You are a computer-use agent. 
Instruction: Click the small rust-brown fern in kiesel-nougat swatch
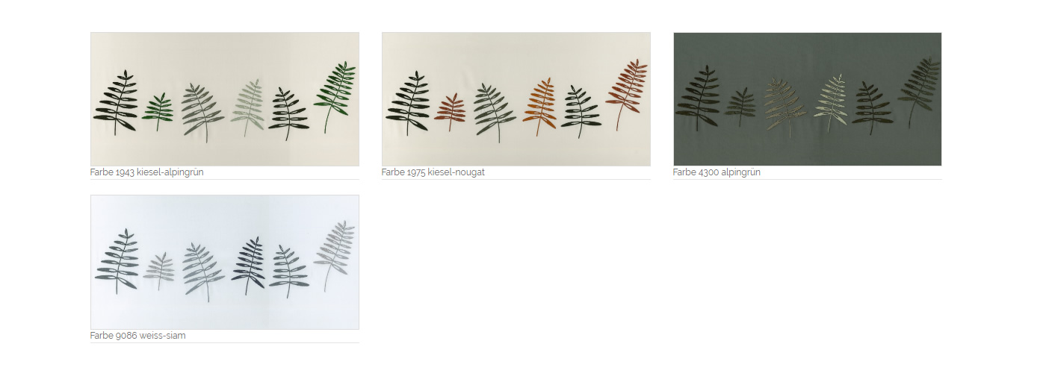(x=450, y=112)
